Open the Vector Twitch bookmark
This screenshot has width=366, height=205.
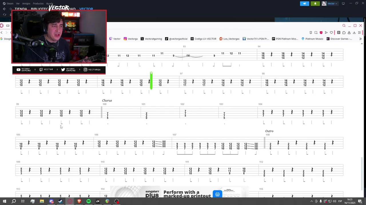[115, 39]
